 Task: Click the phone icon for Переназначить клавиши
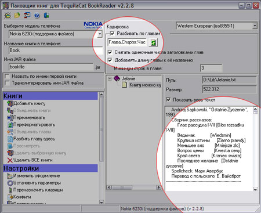coord(10,190)
